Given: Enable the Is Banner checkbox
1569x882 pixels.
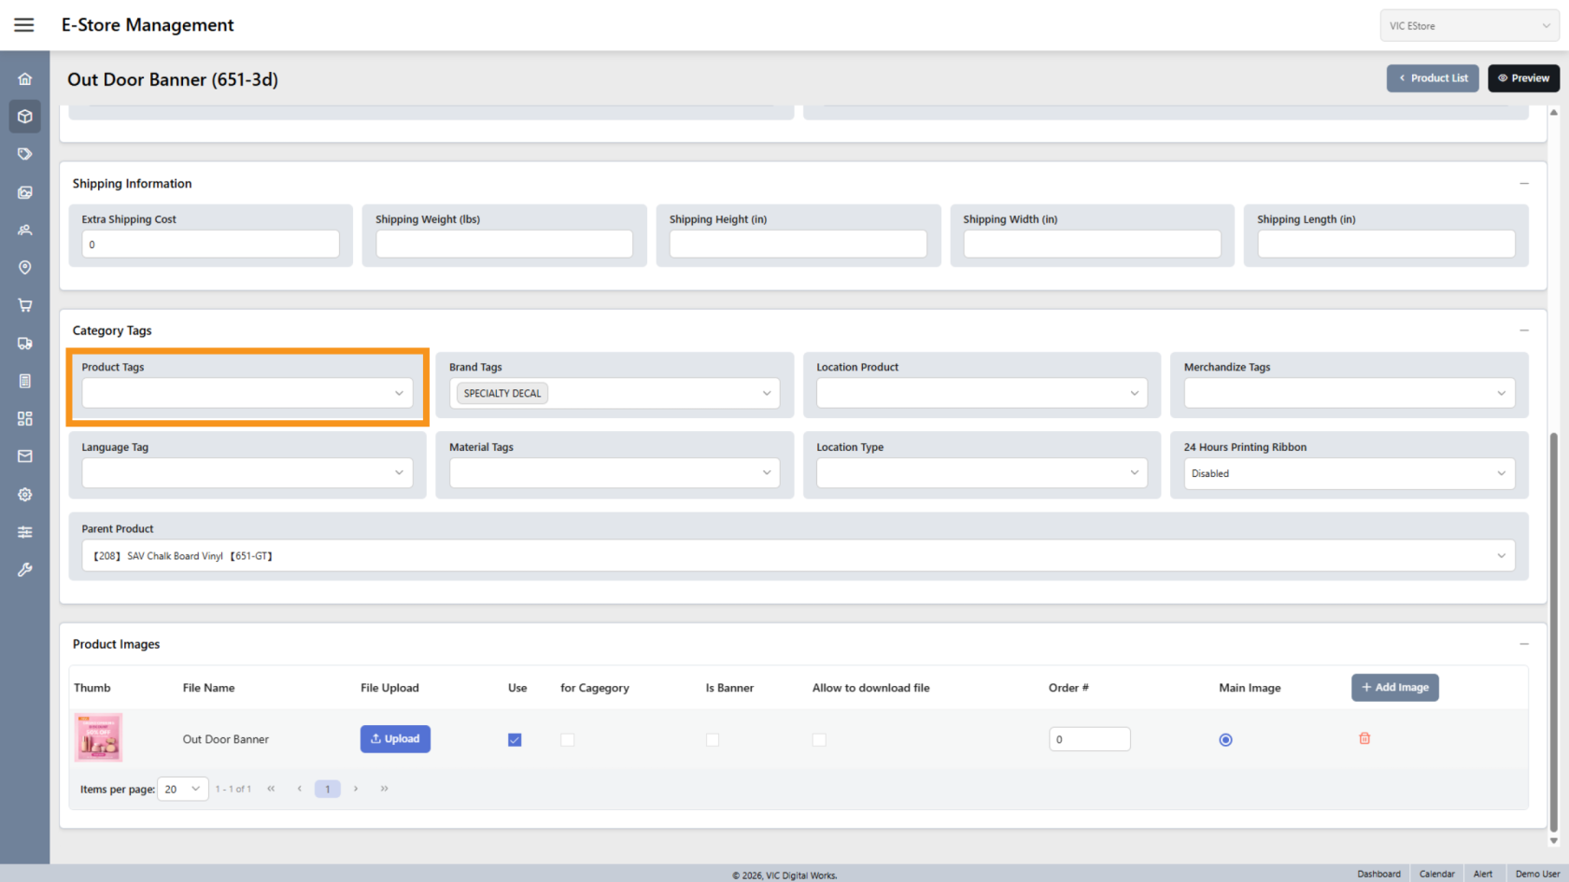Looking at the screenshot, I should pyautogui.click(x=713, y=740).
